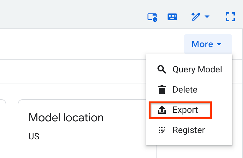Choose Delete in the More menu

(185, 90)
